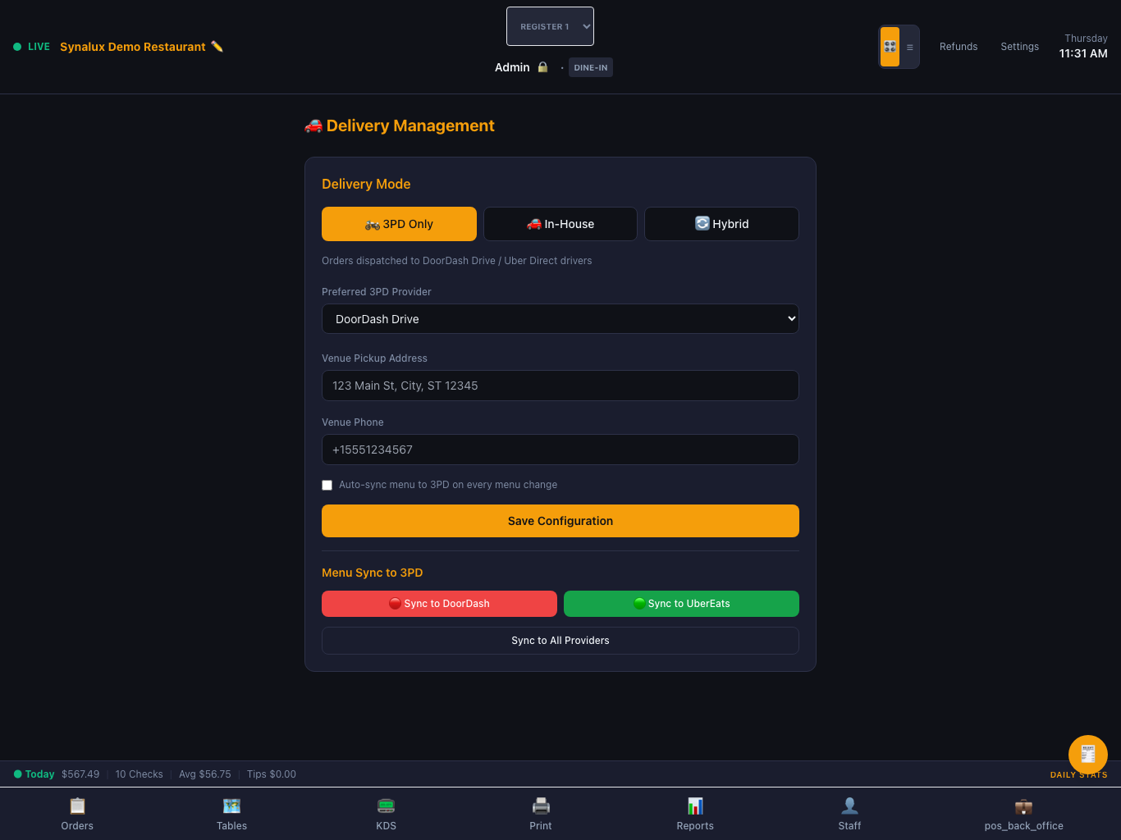Click the Menu Sync to 3PD heading

(373, 573)
